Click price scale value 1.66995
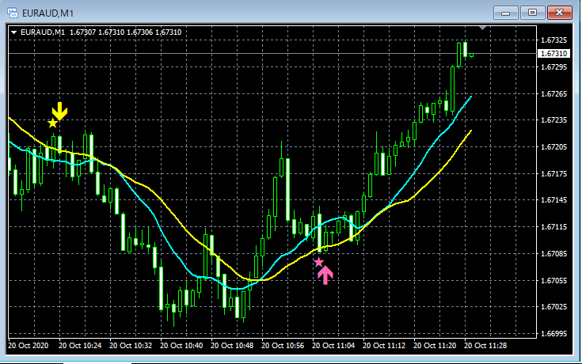582x364 pixels. tap(553, 334)
